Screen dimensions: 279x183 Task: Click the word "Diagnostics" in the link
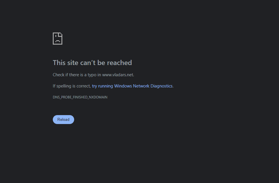click(x=161, y=86)
